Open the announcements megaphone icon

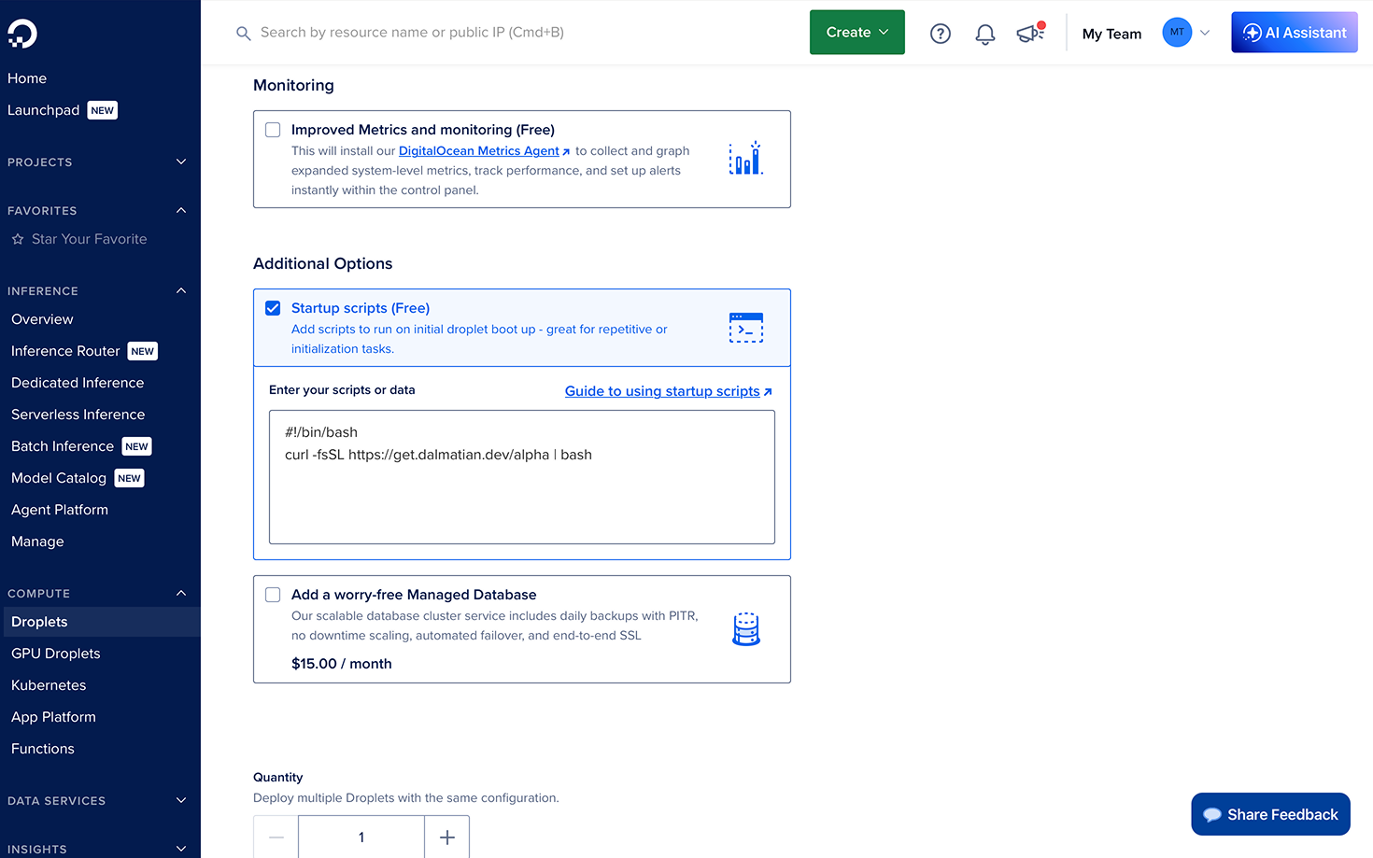coord(1030,34)
